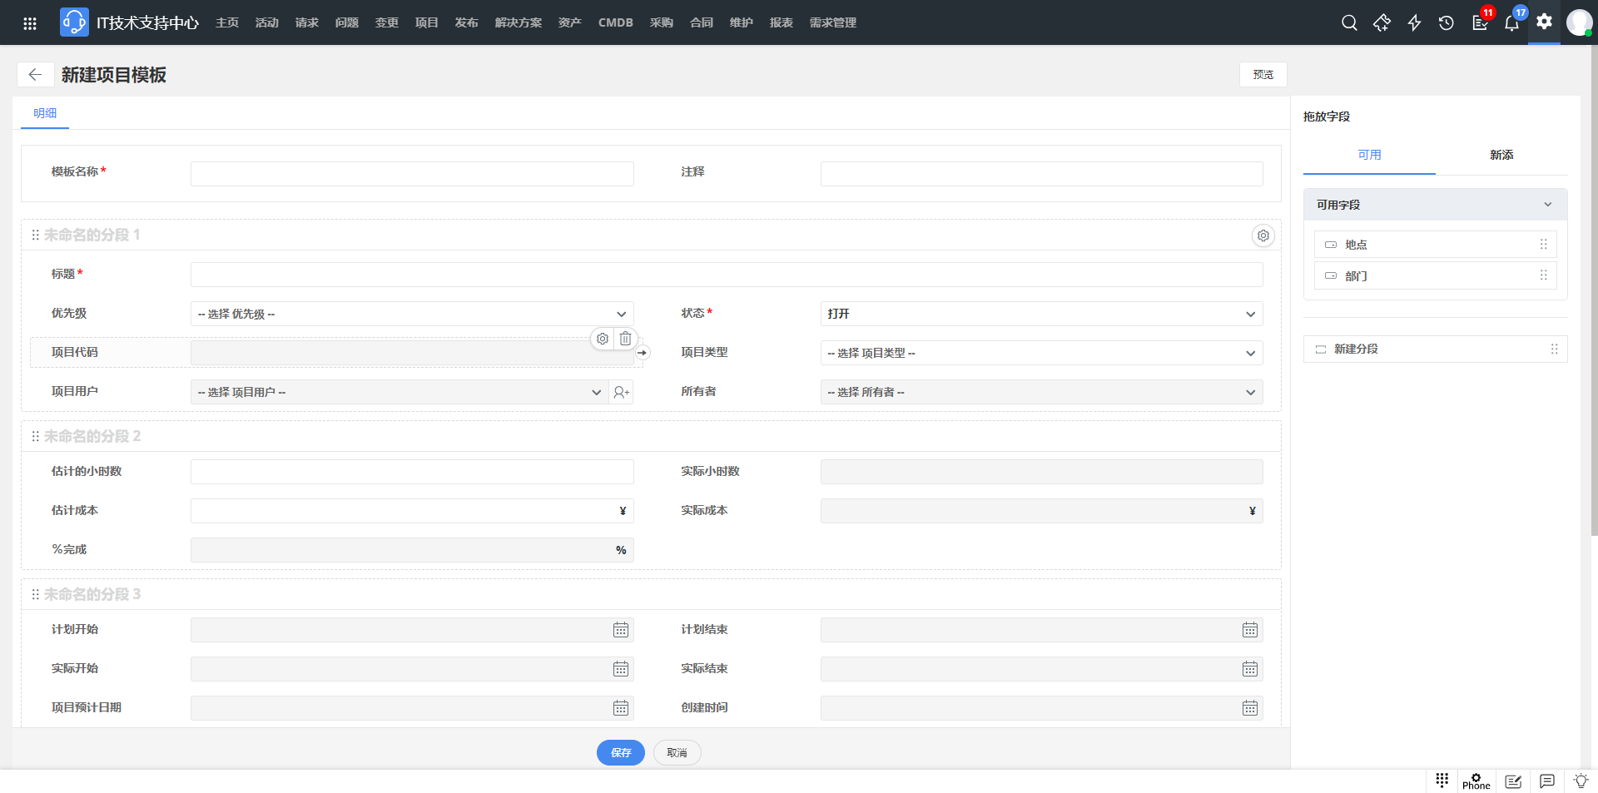Switch to the 可用 tab
The image size is (1598, 793).
click(x=1369, y=155)
